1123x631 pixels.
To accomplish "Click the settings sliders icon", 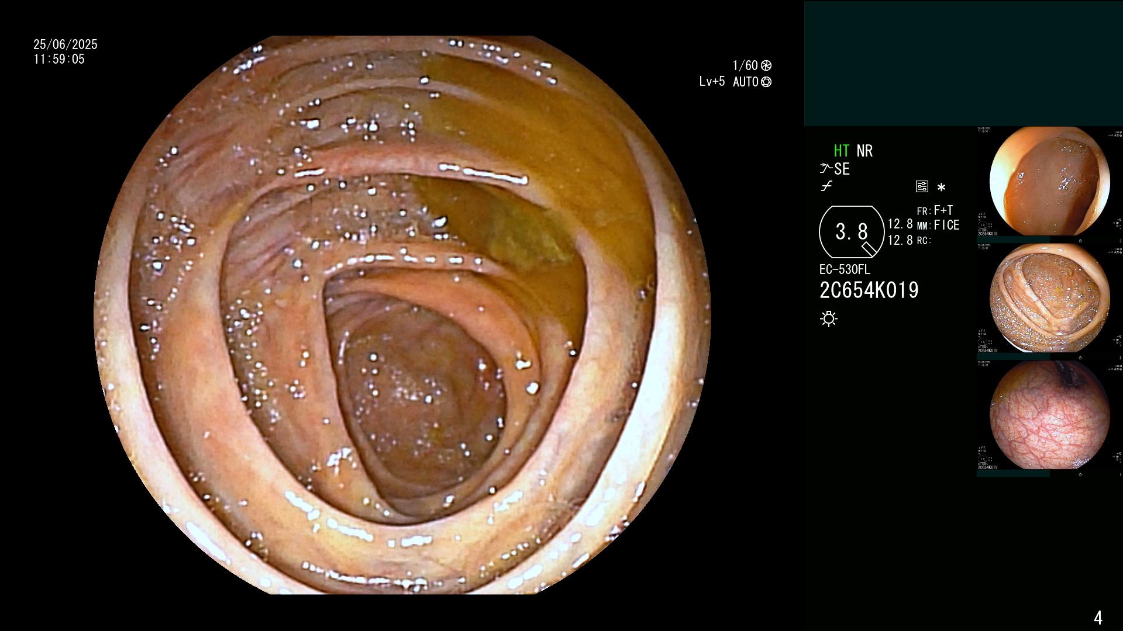I will tap(922, 187).
